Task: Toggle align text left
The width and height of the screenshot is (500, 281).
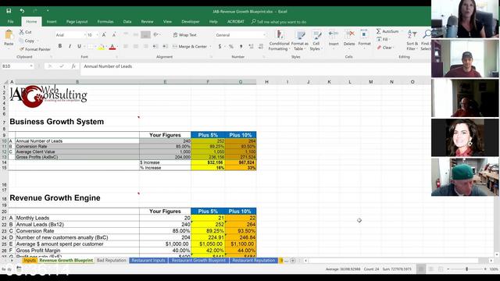Action: pyautogui.click(x=125, y=47)
